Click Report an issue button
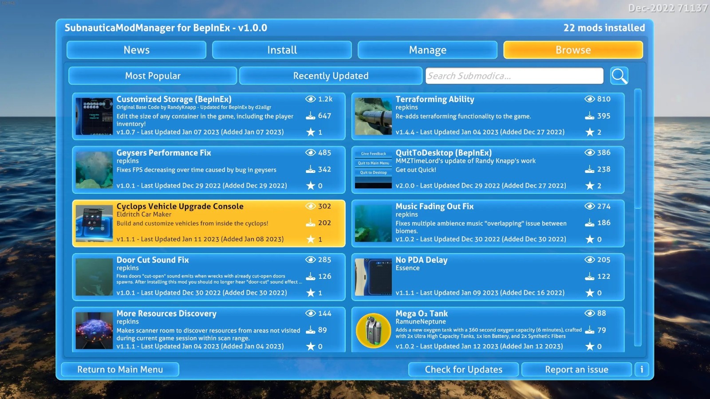The height and width of the screenshot is (399, 710). [576, 369]
